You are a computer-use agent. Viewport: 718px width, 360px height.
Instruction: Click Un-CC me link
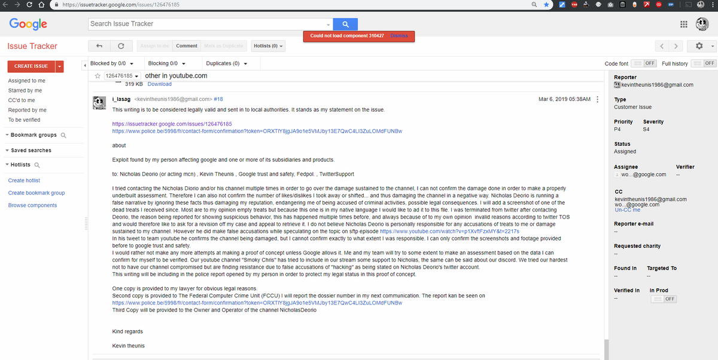tap(628, 210)
